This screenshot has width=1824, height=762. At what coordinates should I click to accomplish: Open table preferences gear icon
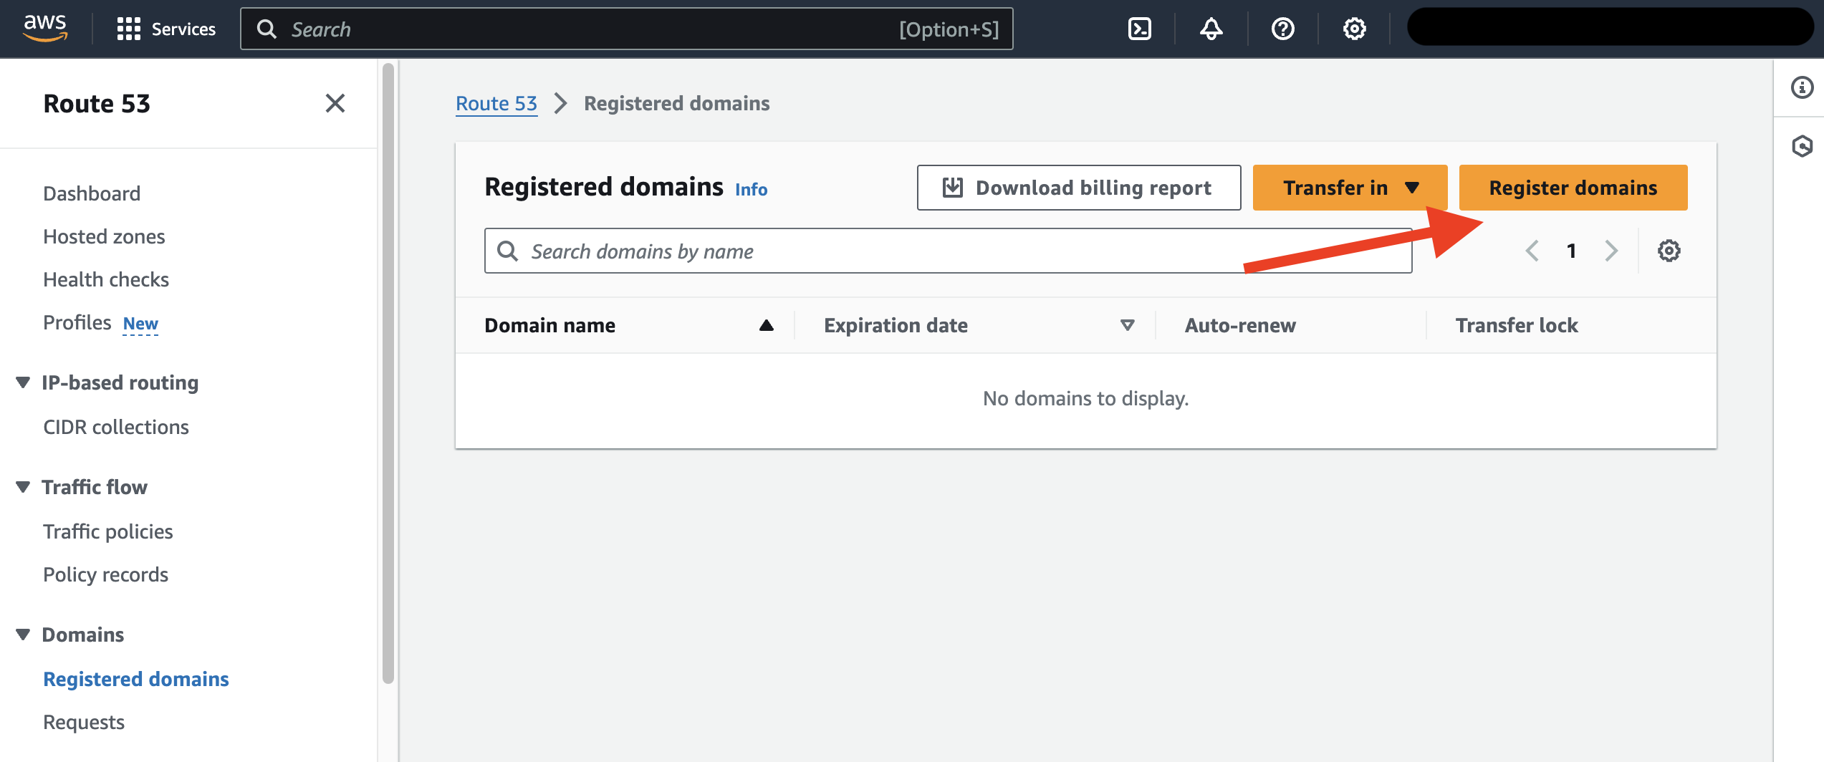pos(1669,251)
